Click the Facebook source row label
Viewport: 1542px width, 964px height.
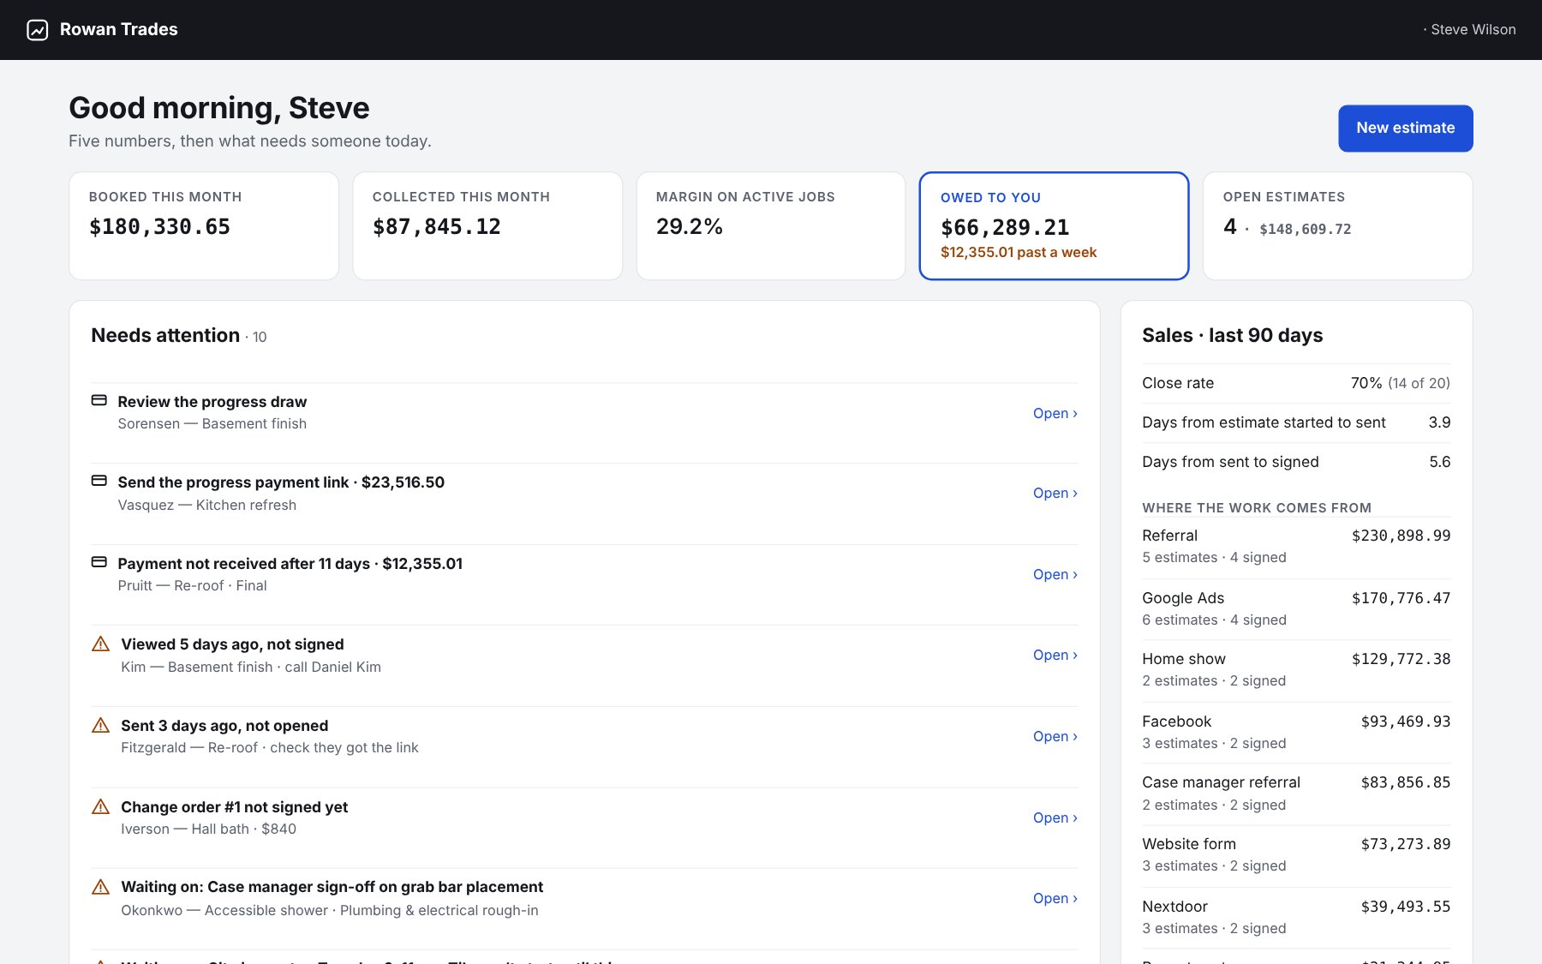click(x=1176, y=722)
